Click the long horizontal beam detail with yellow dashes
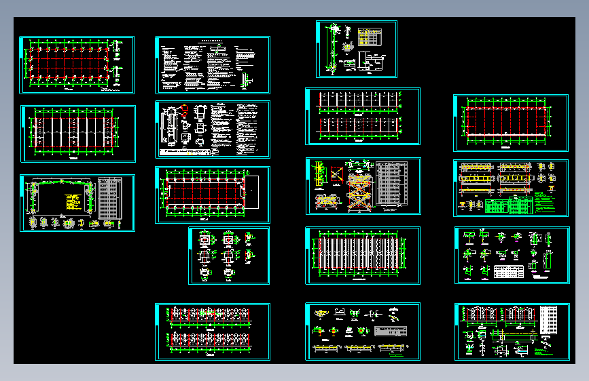589x381 pixels. [513, 336]
